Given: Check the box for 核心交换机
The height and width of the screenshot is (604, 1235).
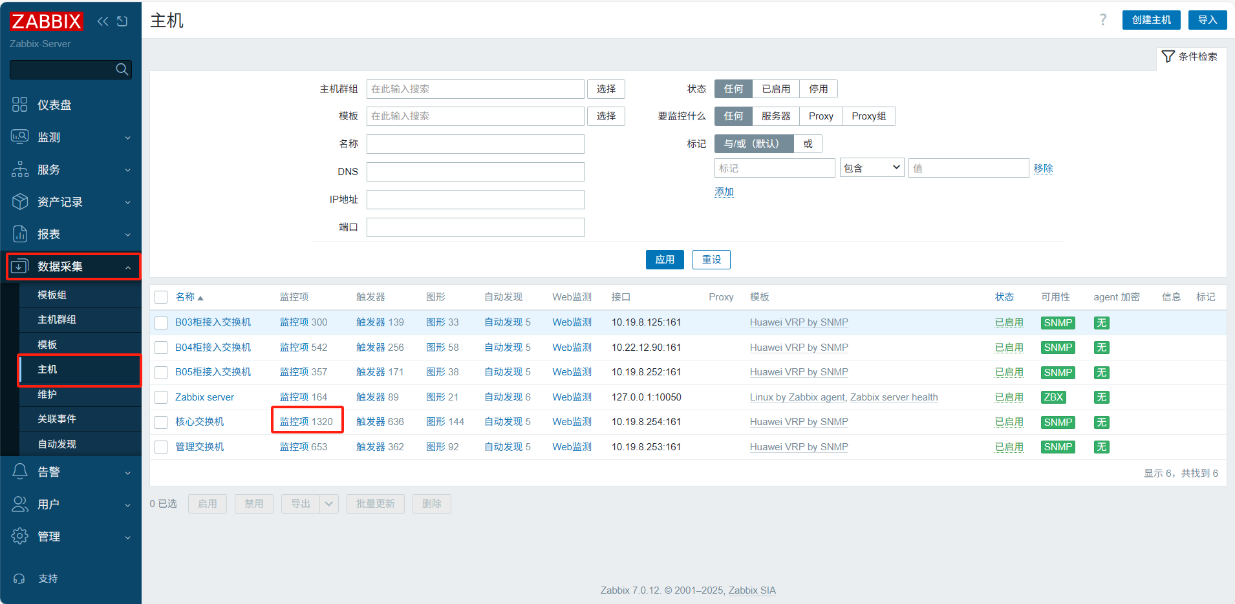Looking at the screenshot, I should [161, 422].
